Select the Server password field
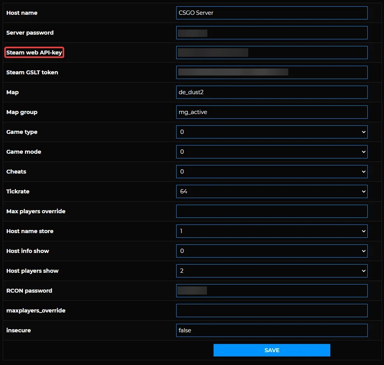The height and width of the screenshot is (365, 384). pos(272,33)
